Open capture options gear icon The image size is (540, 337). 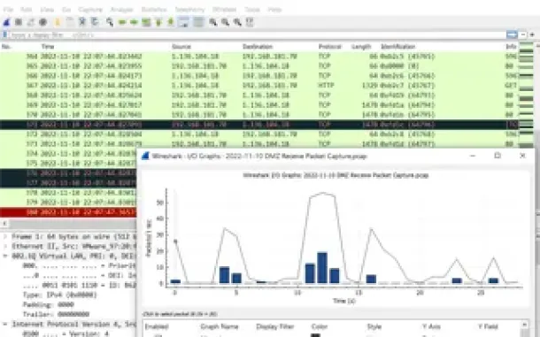43,22
